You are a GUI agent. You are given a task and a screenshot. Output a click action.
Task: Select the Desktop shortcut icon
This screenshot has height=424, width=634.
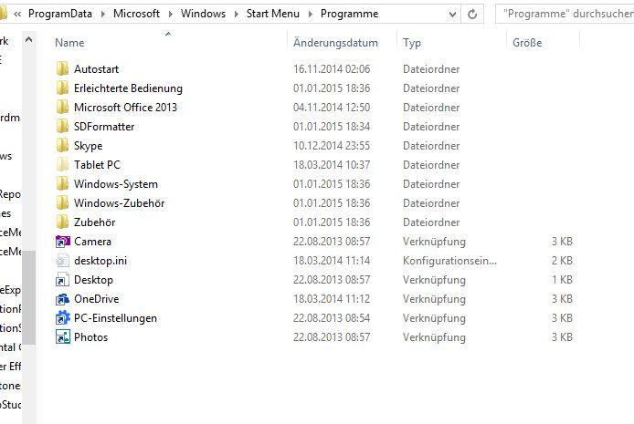click(x=62, y=280)
